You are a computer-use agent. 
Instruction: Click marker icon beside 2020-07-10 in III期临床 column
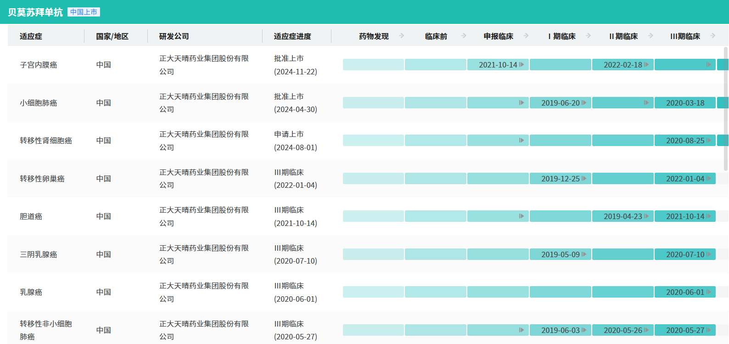[709, 254]
